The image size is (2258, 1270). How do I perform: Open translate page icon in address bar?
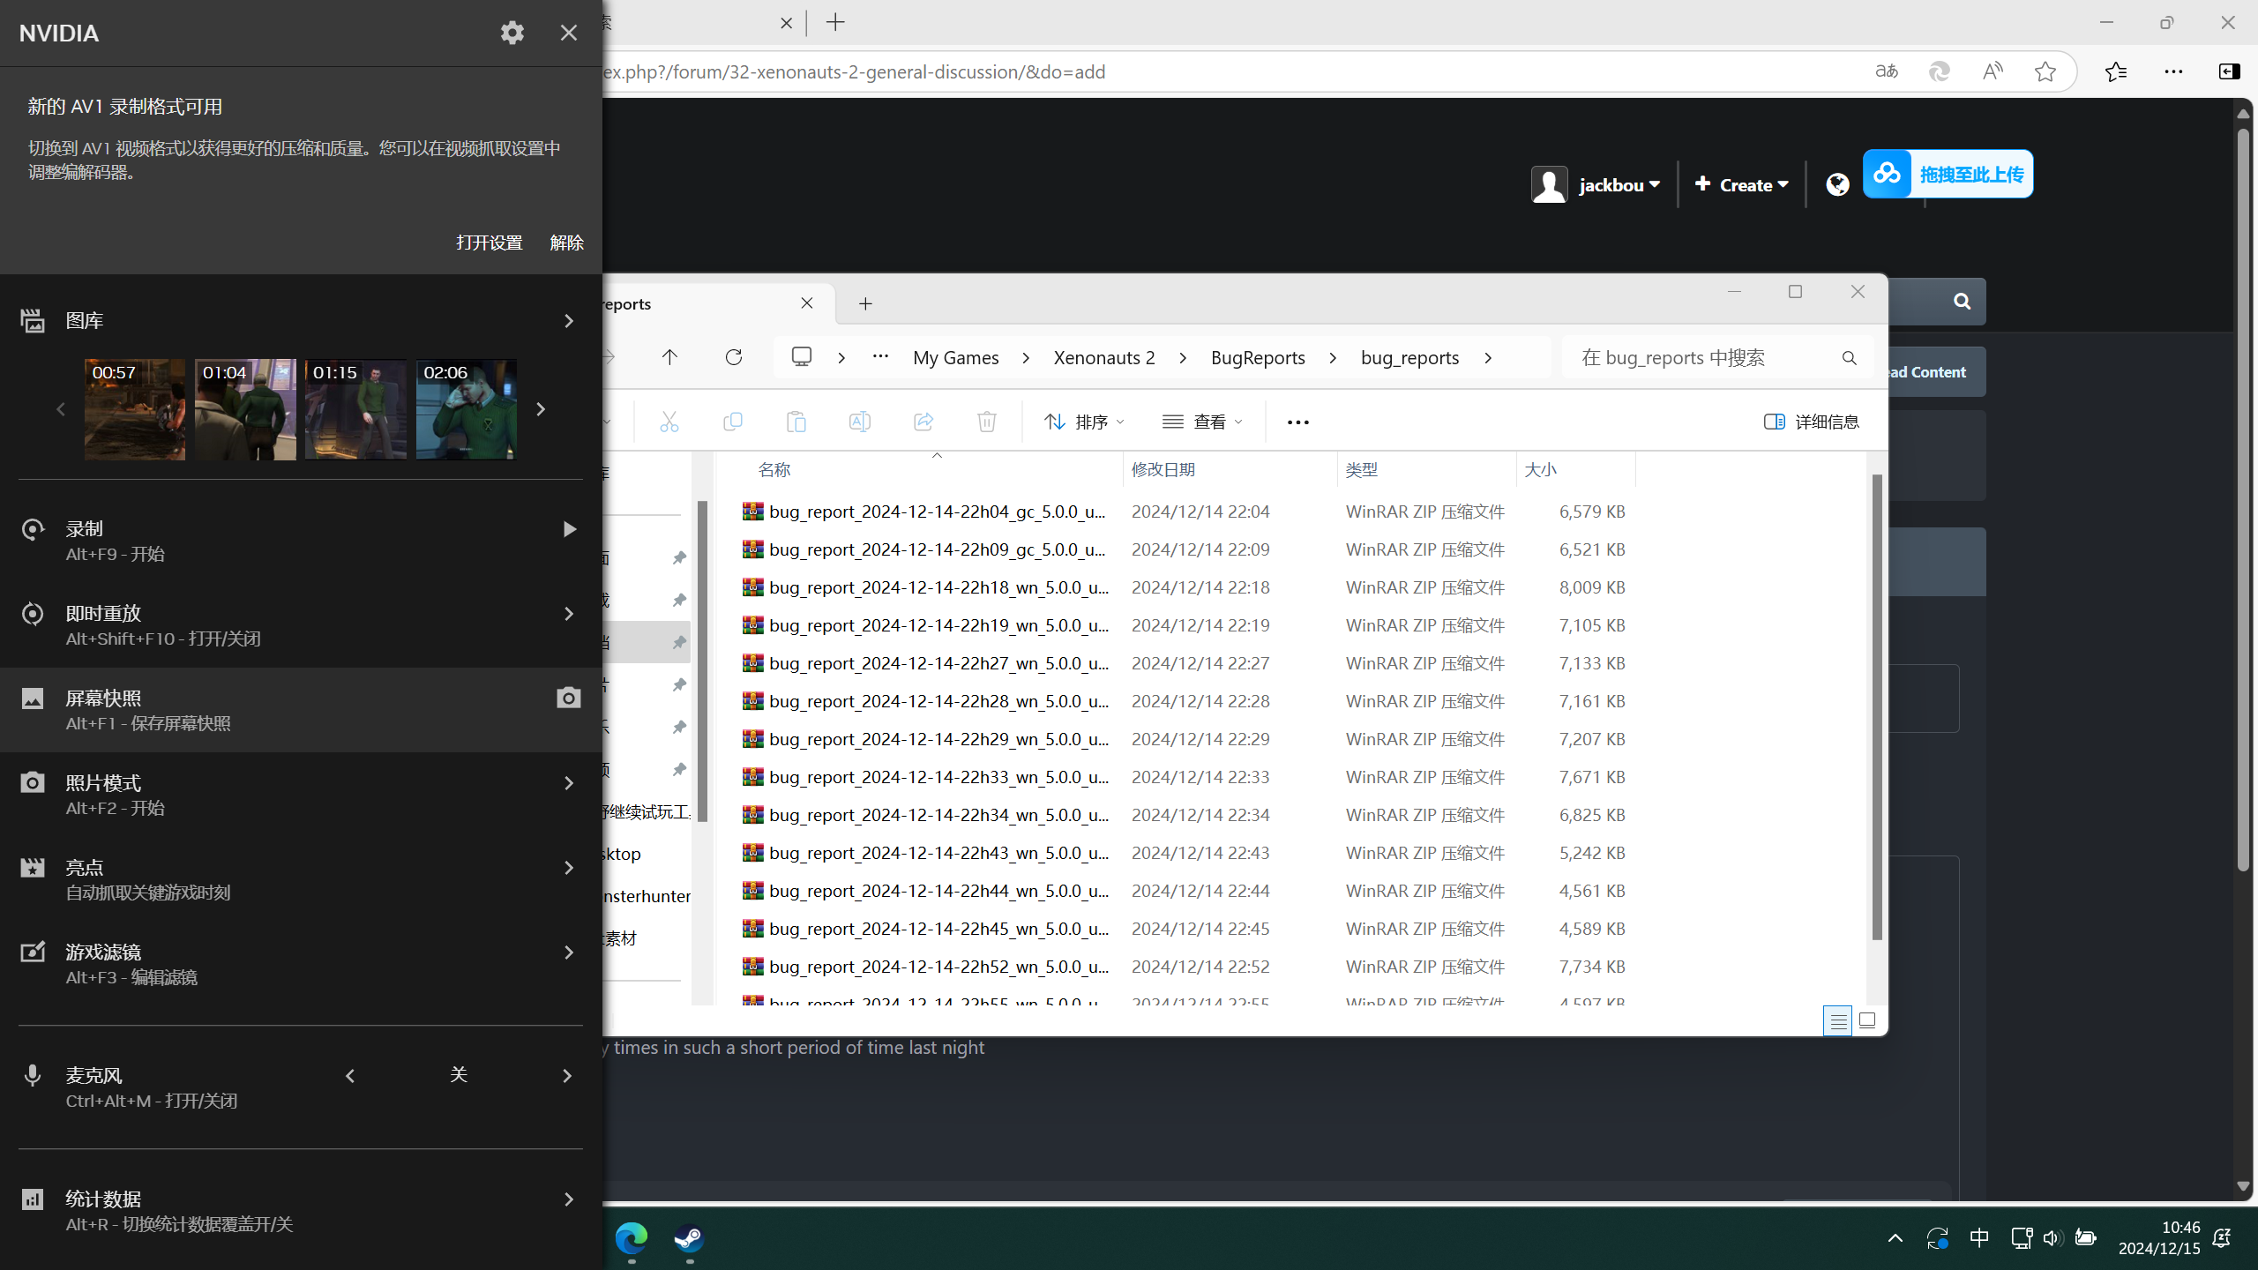[x=1886, y=71]
